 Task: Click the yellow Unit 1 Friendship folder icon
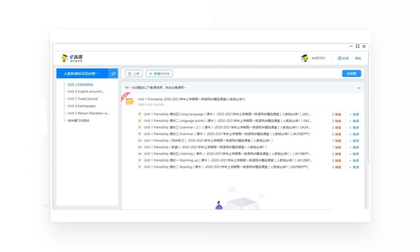(129, 101)
